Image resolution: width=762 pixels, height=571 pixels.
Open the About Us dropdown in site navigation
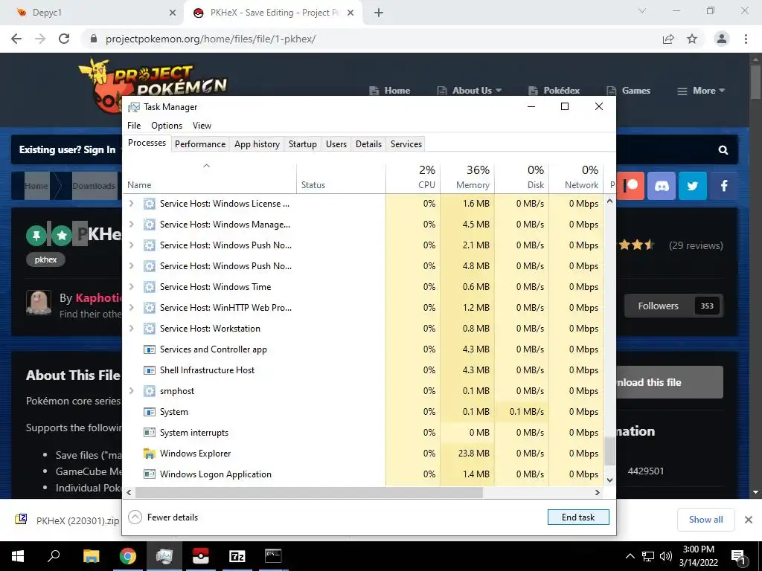click(x=470, y=91)
